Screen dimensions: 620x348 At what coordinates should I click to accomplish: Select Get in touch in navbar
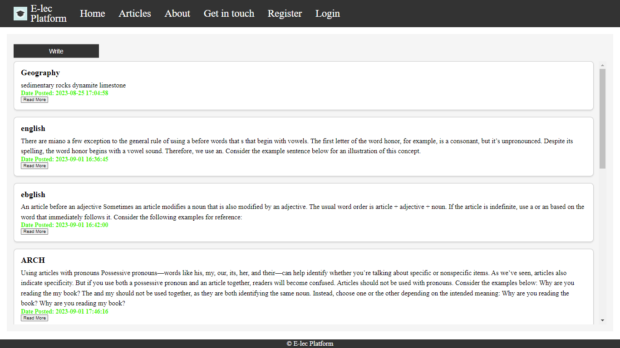[229, 14]
